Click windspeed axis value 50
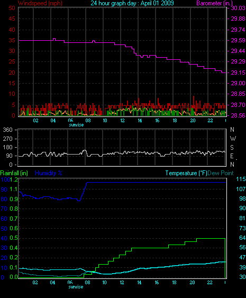The image size is (246, 298). [x=12, y=8]
